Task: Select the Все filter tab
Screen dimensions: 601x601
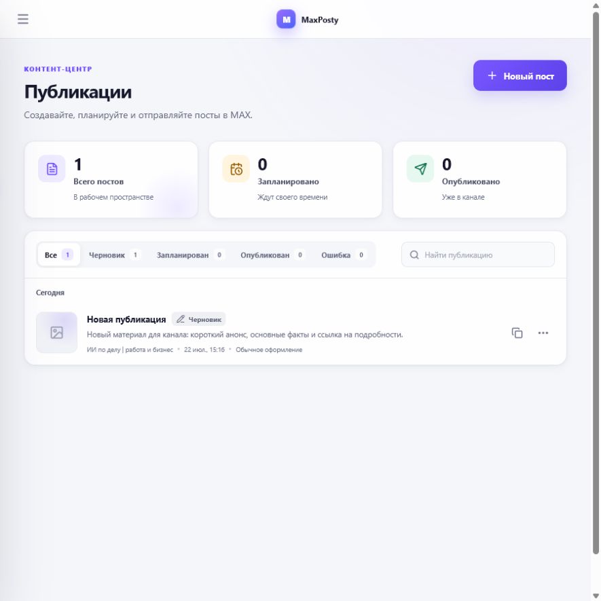Action: (x=58, y=255)
